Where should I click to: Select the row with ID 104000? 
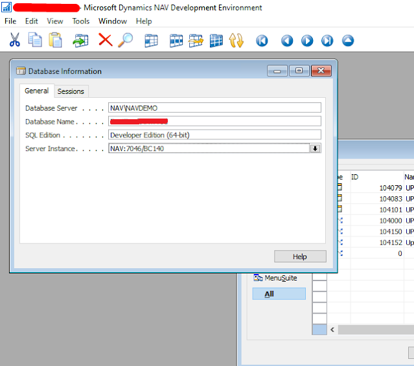(x=376, y=220)
